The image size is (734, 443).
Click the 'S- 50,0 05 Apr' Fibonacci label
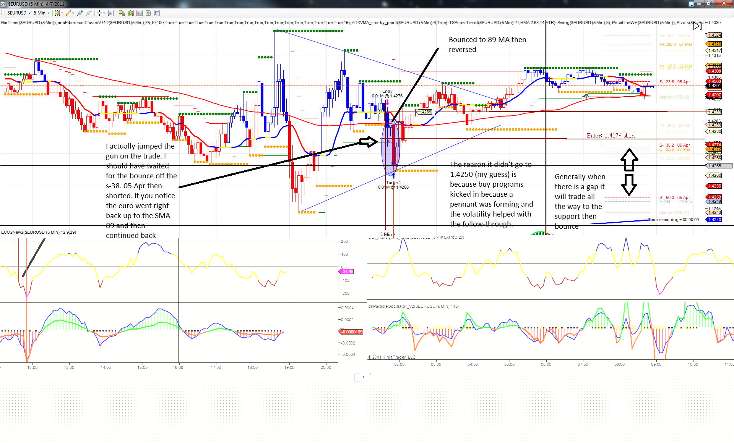point(675,197)
